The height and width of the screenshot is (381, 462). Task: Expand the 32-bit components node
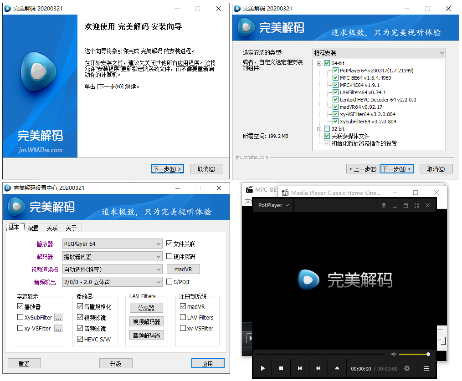tap(320, 128)
